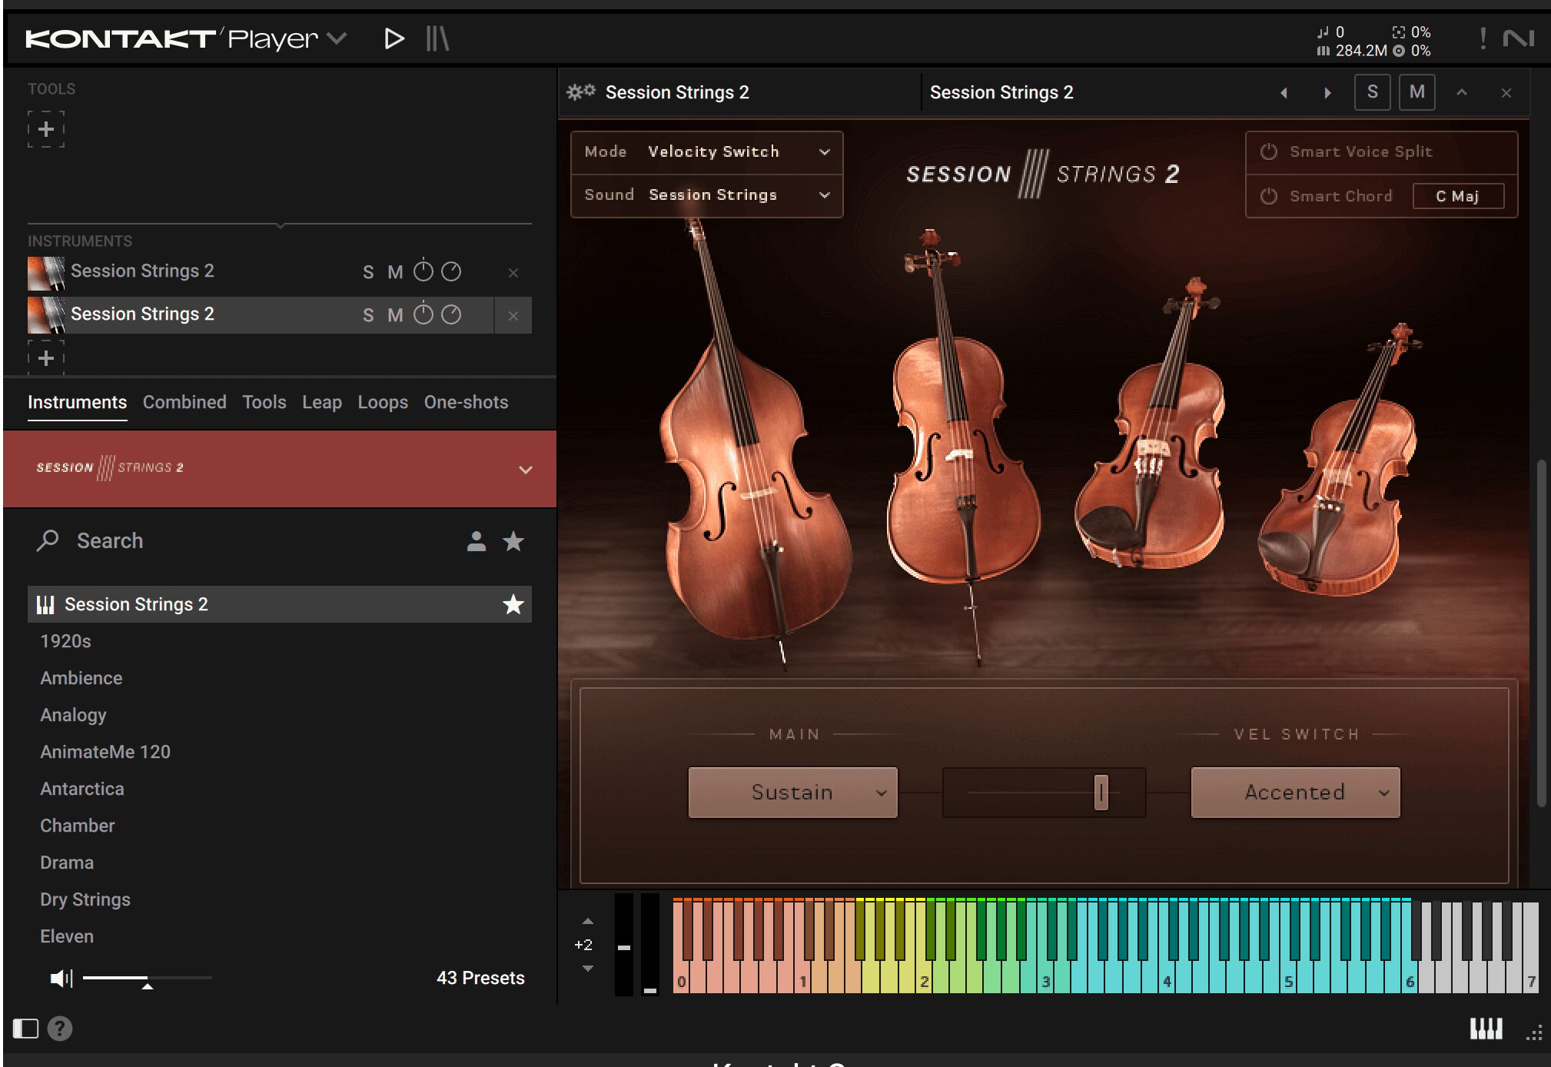Shift keyboard octave down arrow
The width and height of the screenshot is (1551, 1067).
587,969
